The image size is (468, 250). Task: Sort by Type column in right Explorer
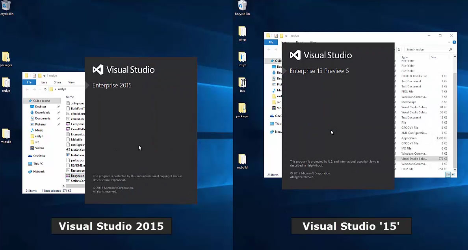point(405,57)
